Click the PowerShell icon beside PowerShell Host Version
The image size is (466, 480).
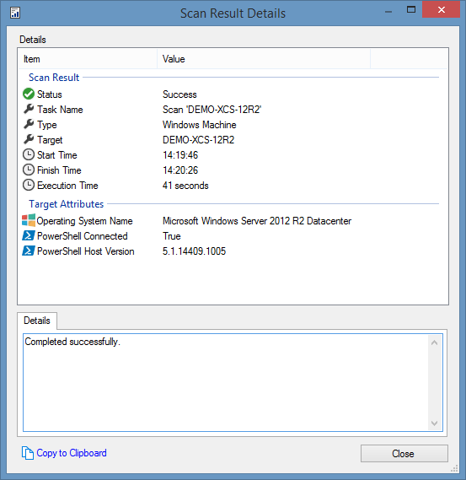29,251
